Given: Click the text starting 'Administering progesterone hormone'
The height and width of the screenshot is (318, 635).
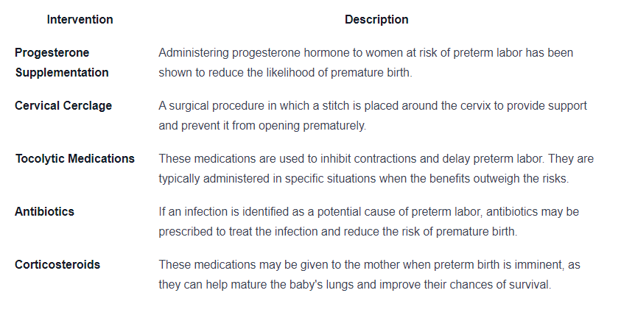Looking at the screenshot, I should pyautogui.click(x=365, y=53).
